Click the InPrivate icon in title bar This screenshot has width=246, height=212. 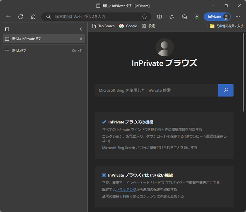click(98, 6)
